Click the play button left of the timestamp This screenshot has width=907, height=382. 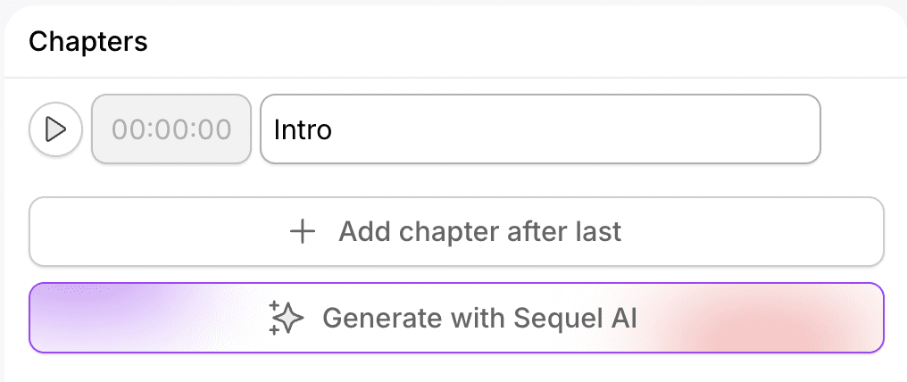pyautogui.click(x=55, y=129)
